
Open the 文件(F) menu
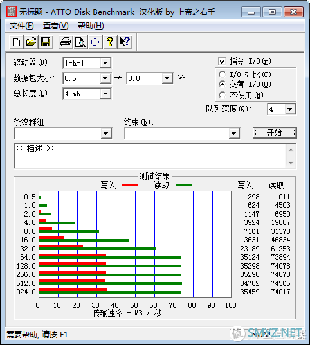22,26
